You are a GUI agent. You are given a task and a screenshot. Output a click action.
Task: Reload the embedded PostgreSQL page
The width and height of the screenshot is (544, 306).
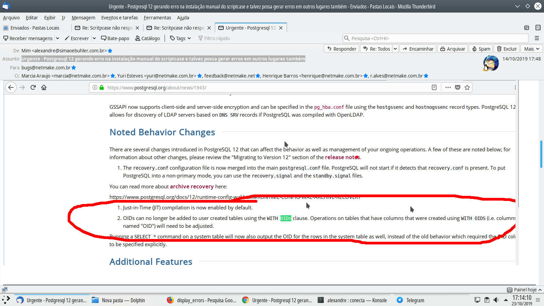point(33,87)
